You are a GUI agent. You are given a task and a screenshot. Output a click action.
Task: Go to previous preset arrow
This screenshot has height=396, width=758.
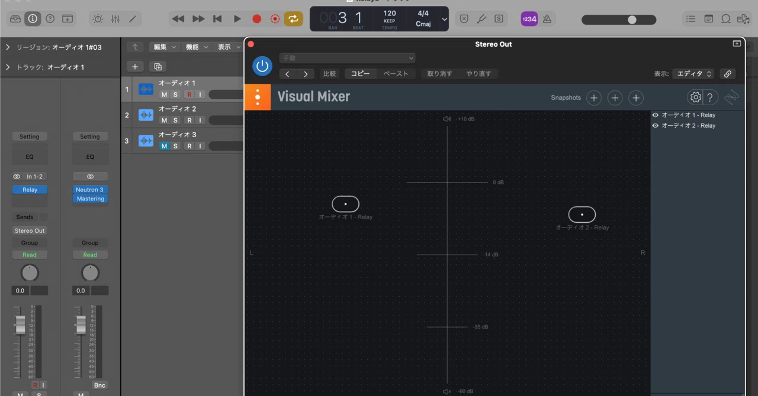(x=288, y=74)
